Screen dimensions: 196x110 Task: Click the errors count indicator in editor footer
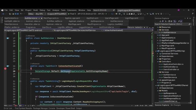click(16, 106)
